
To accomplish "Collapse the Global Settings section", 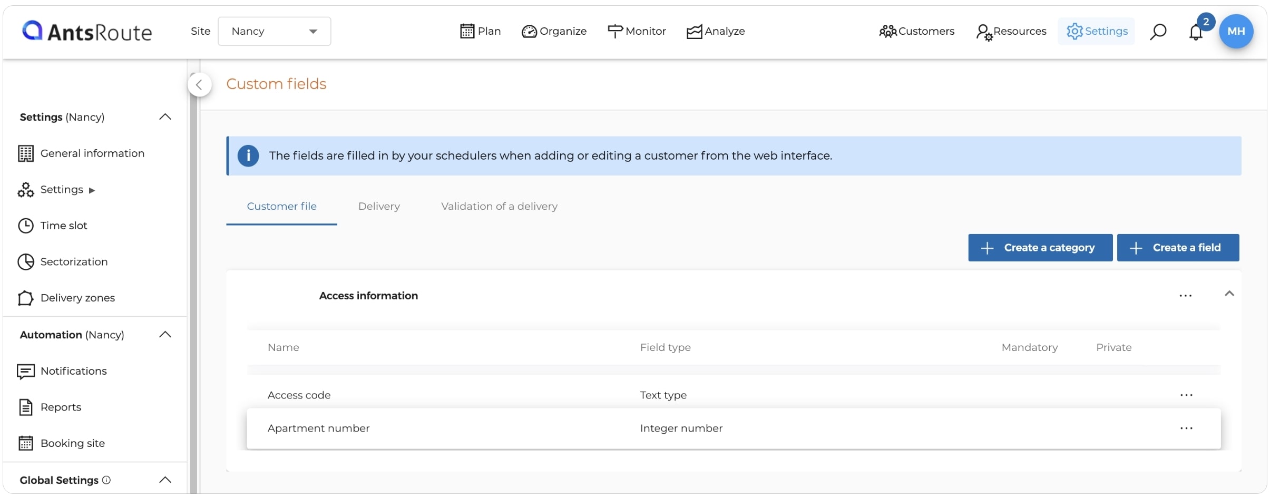I will coord(165,480).
